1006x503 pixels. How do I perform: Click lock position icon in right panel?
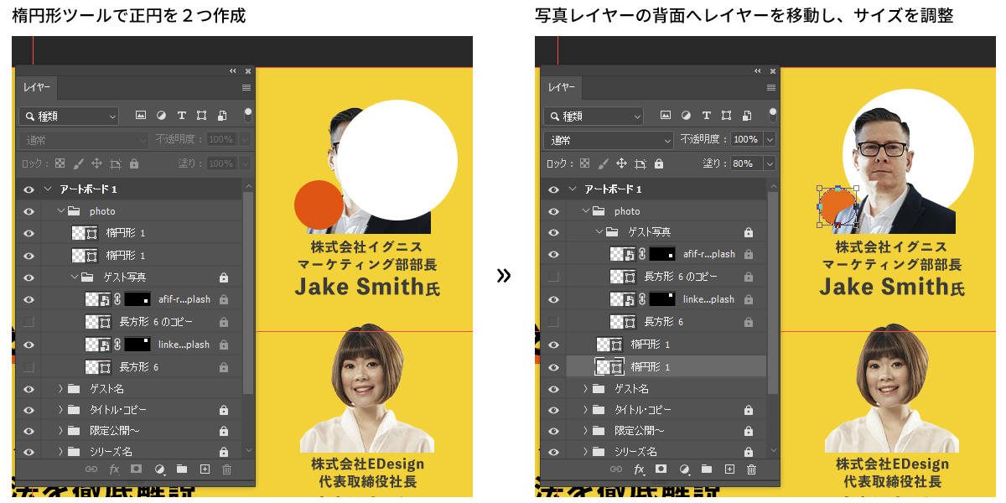pos(621,163)
